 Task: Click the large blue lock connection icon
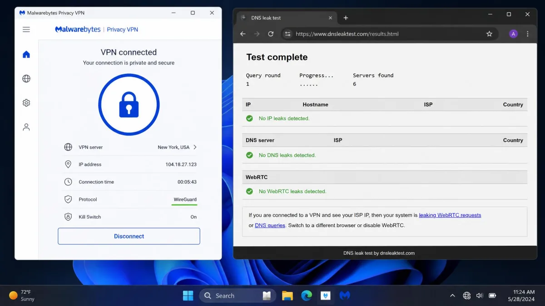pyautogui.click(x=129, y=105)
